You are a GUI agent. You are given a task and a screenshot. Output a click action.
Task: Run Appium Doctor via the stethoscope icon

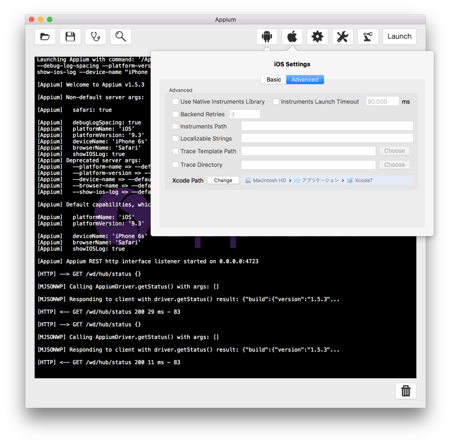tap(96, 37)
